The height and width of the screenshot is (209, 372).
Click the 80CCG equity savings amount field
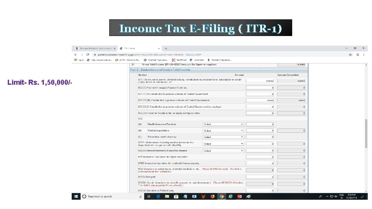point(260,113)
